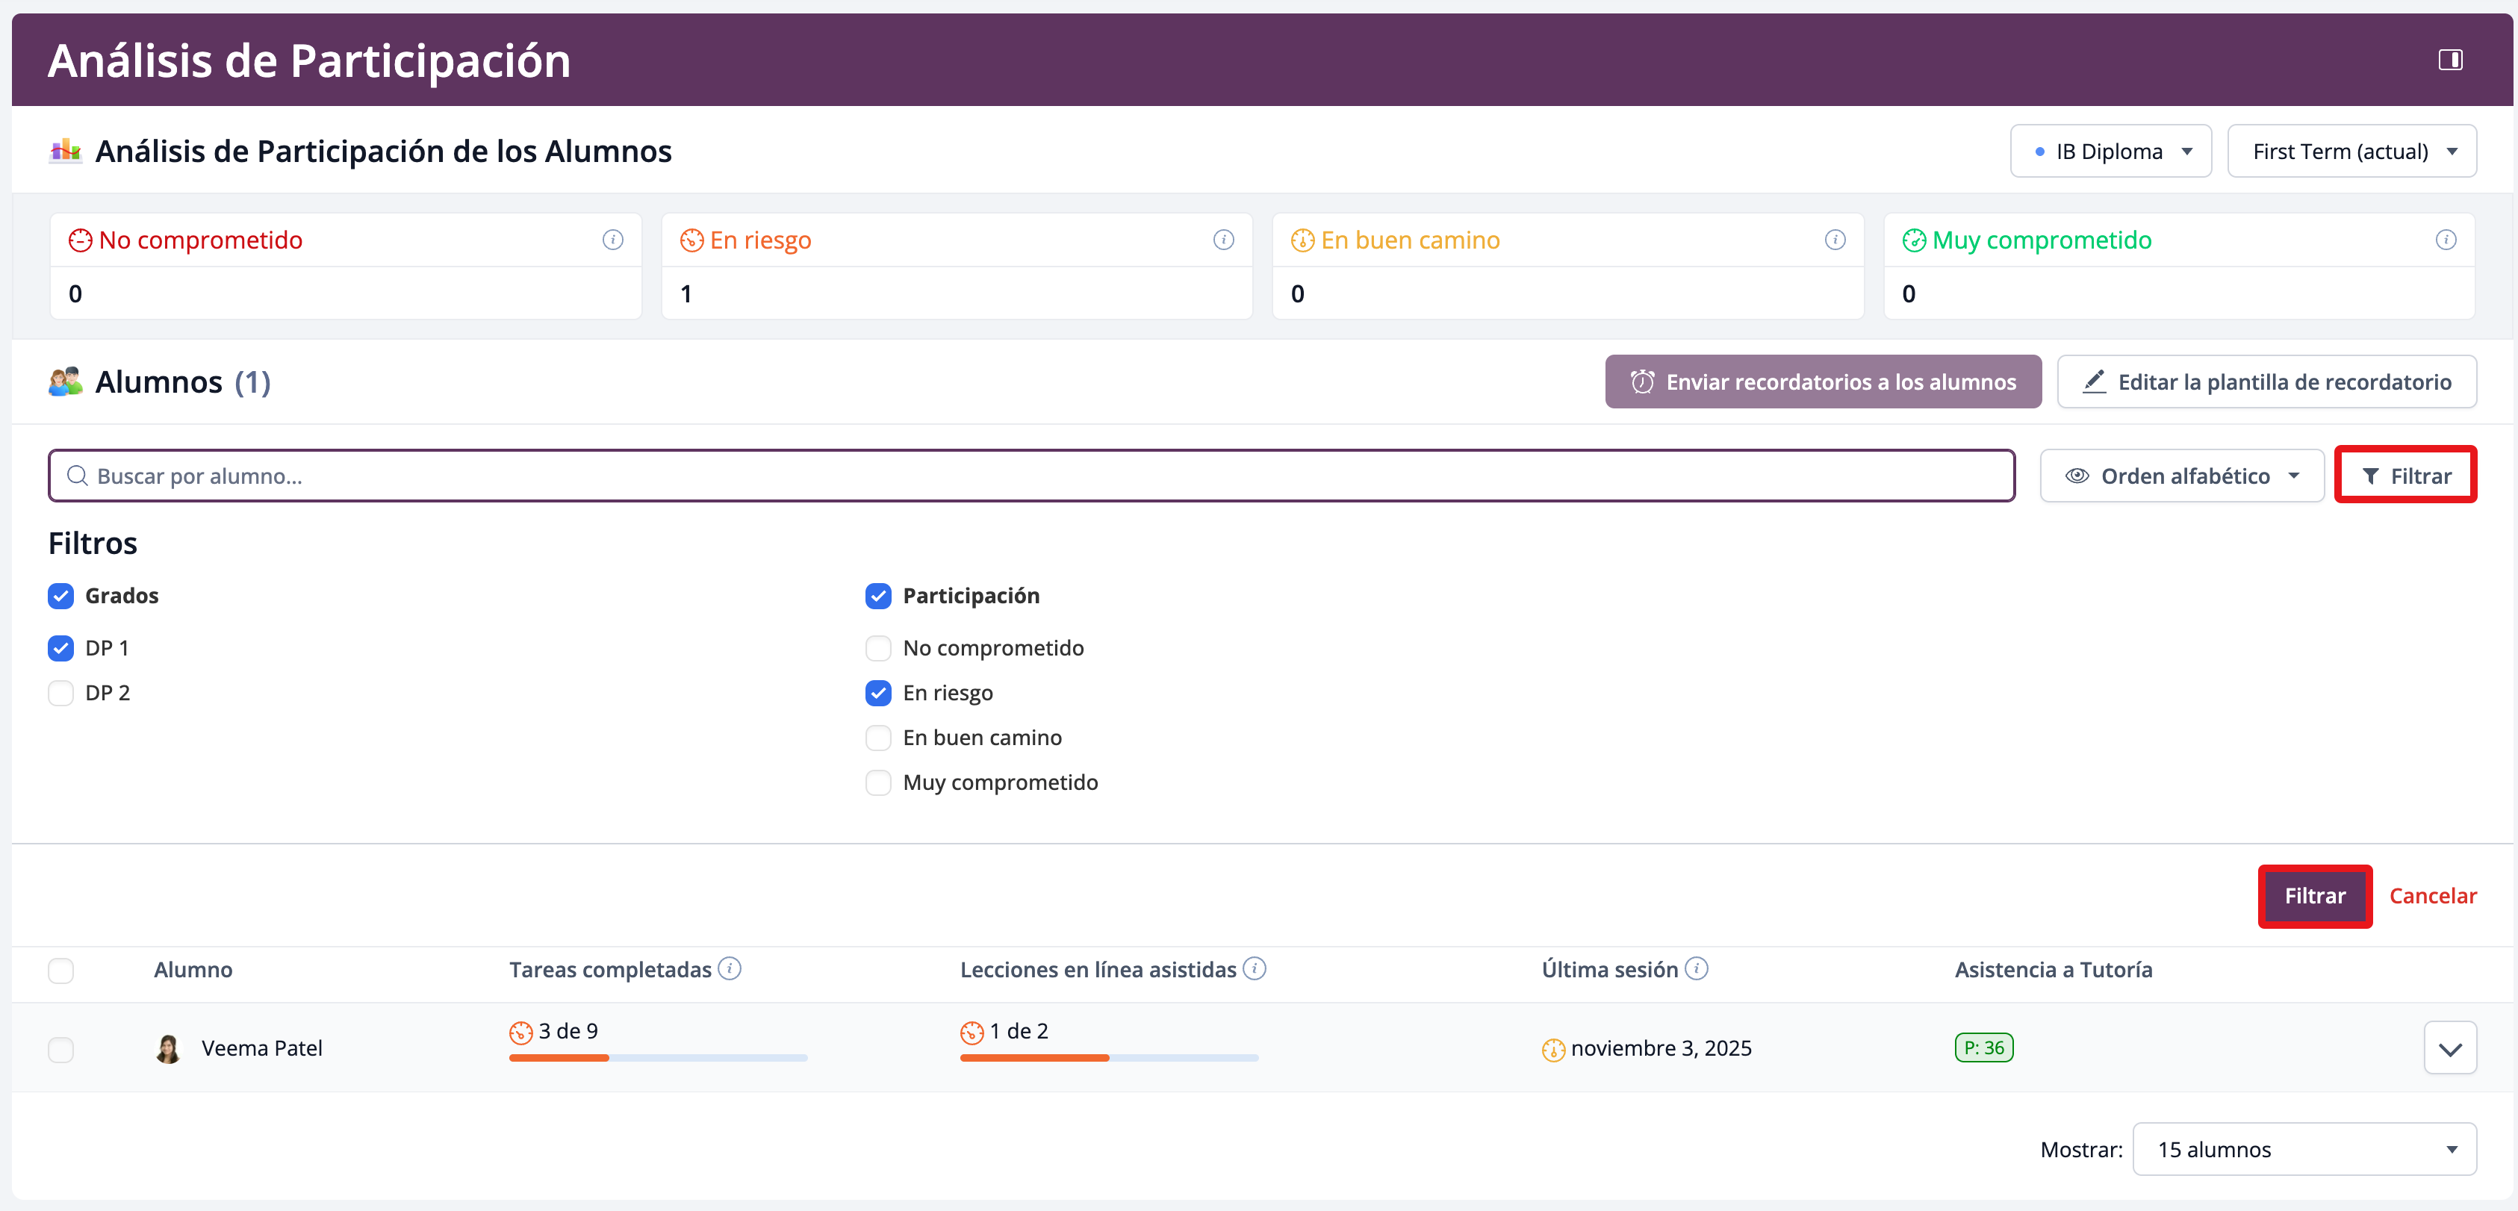Image resolution: width=2518 pixels, height=1211 pixels.
Task: Open the Orden alfabético sort menu
Action: [x=2180, y=476]
